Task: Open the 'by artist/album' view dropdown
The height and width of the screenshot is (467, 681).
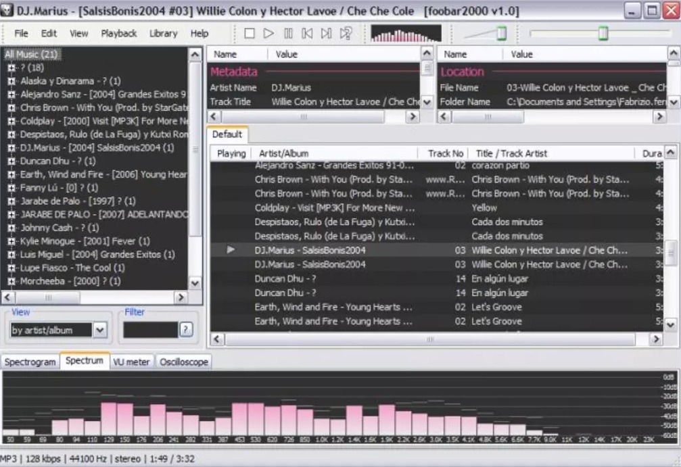Action: tap(100, 330)
